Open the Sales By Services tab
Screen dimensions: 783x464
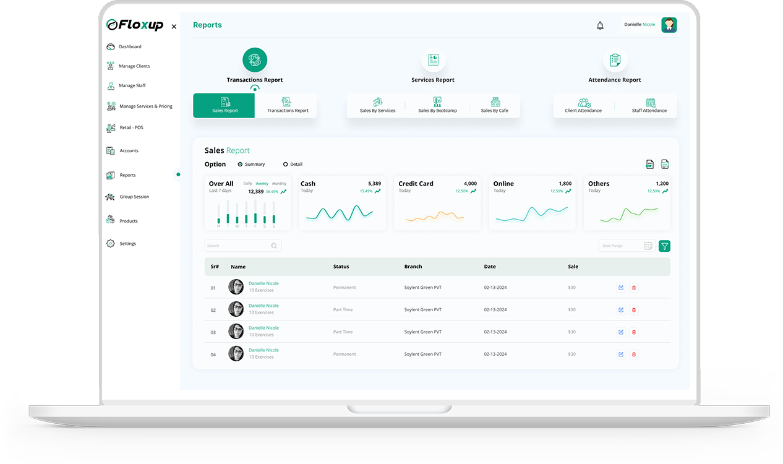(x=377, y=106)
